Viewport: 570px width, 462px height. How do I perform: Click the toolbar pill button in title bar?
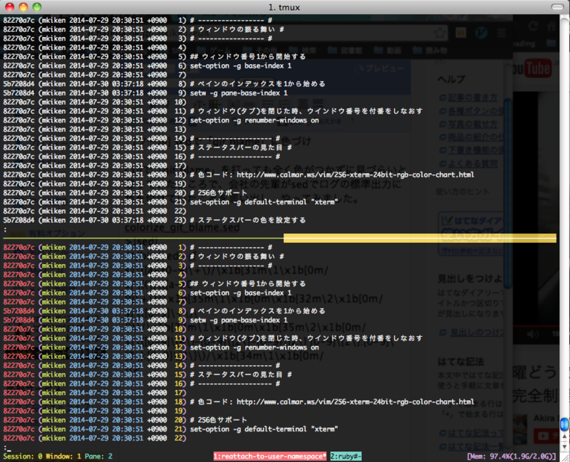tap(557, 7)
